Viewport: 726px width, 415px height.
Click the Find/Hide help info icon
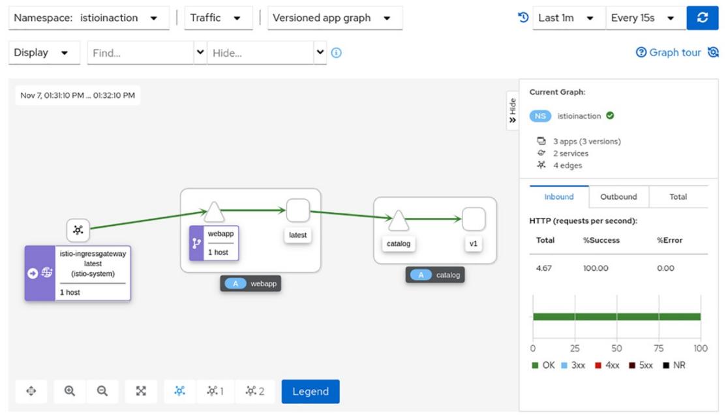337,53
